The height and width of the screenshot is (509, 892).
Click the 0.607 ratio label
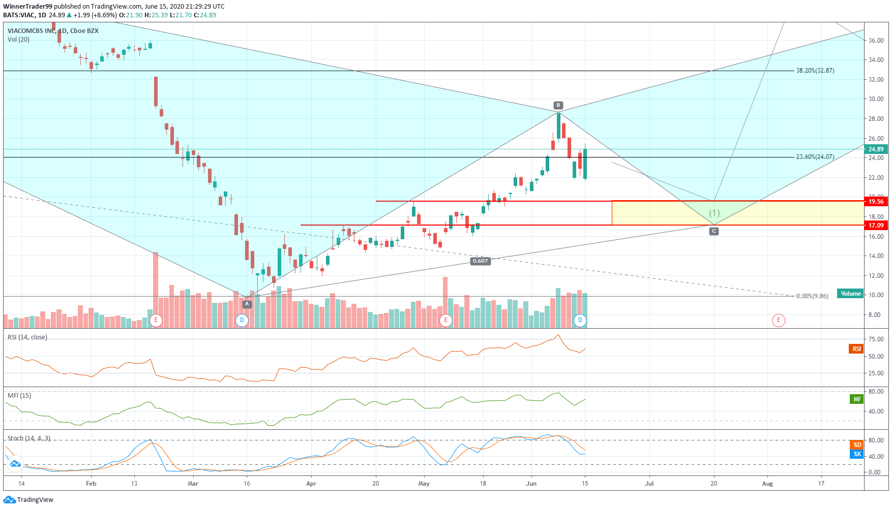coord(480,261)
